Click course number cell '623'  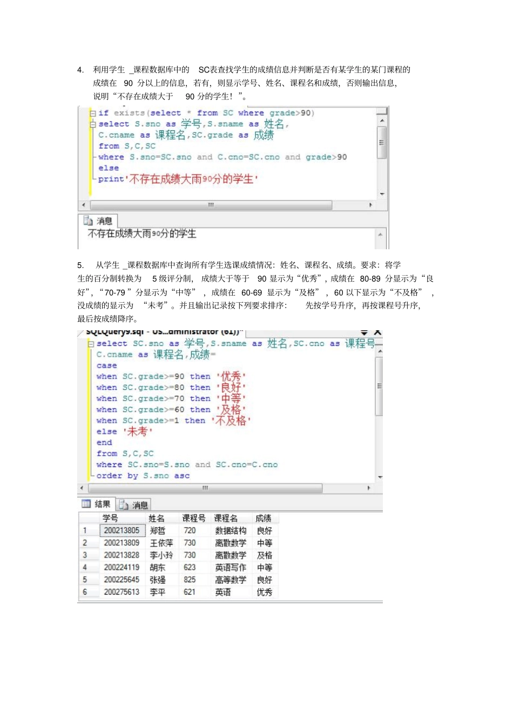click(x=194, y=568)
